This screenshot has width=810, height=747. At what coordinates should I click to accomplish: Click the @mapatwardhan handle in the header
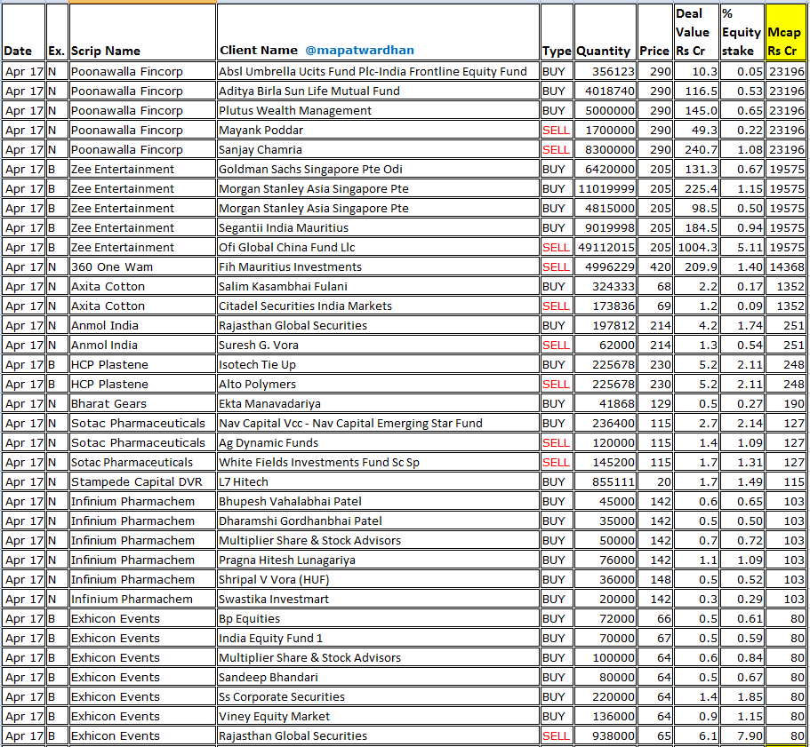coord(359,50)
